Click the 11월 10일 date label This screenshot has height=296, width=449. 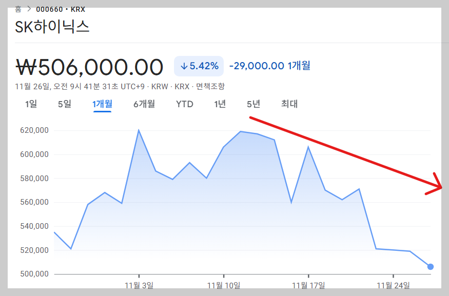click(224, 285)
